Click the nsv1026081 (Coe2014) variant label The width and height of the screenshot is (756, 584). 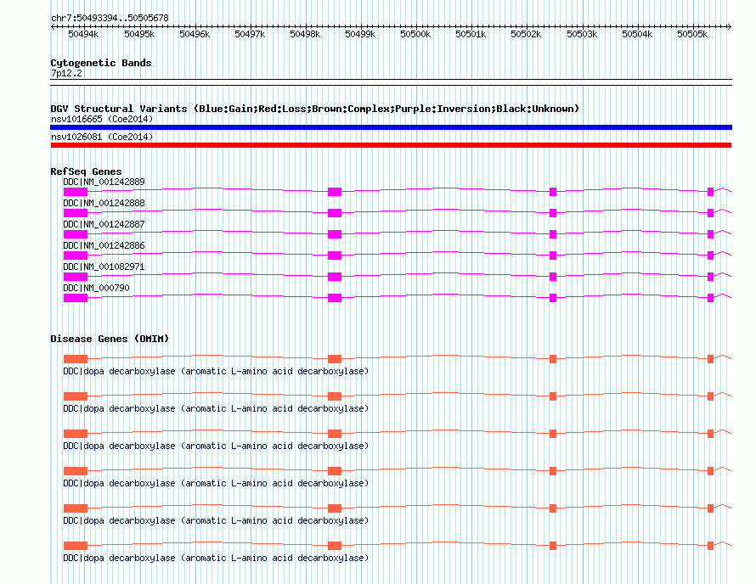tap(102, 137)
